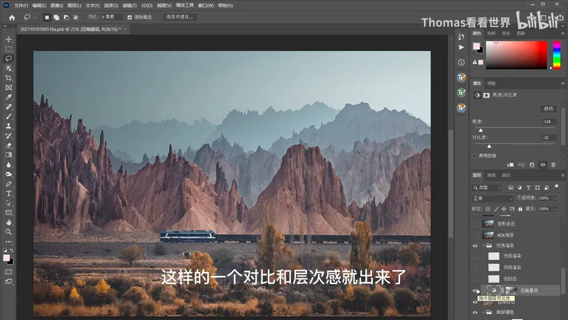
Task: Select the Move tool
Action: pyautogui.click(x=9, y=39)
